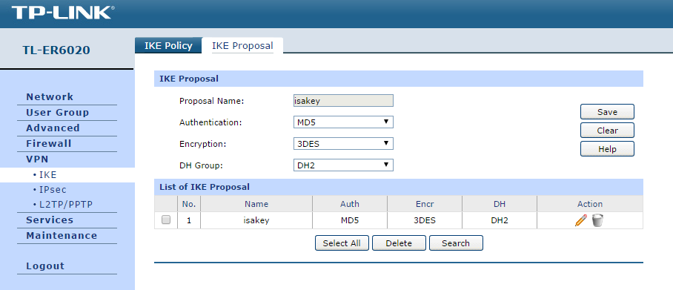Select the IKE Proposal tab
673x290 pixels.
pyautogui.click(x=242, y=45)
